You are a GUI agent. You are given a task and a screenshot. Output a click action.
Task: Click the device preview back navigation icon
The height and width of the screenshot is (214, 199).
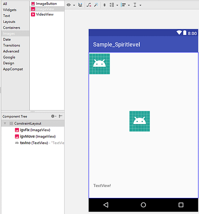pyautogui.click(x=106, y=205)
